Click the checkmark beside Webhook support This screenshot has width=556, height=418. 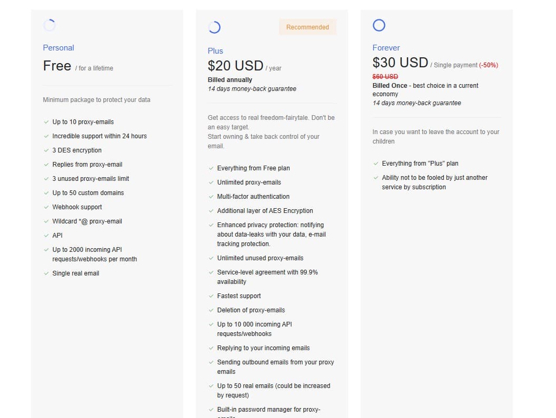46,207
